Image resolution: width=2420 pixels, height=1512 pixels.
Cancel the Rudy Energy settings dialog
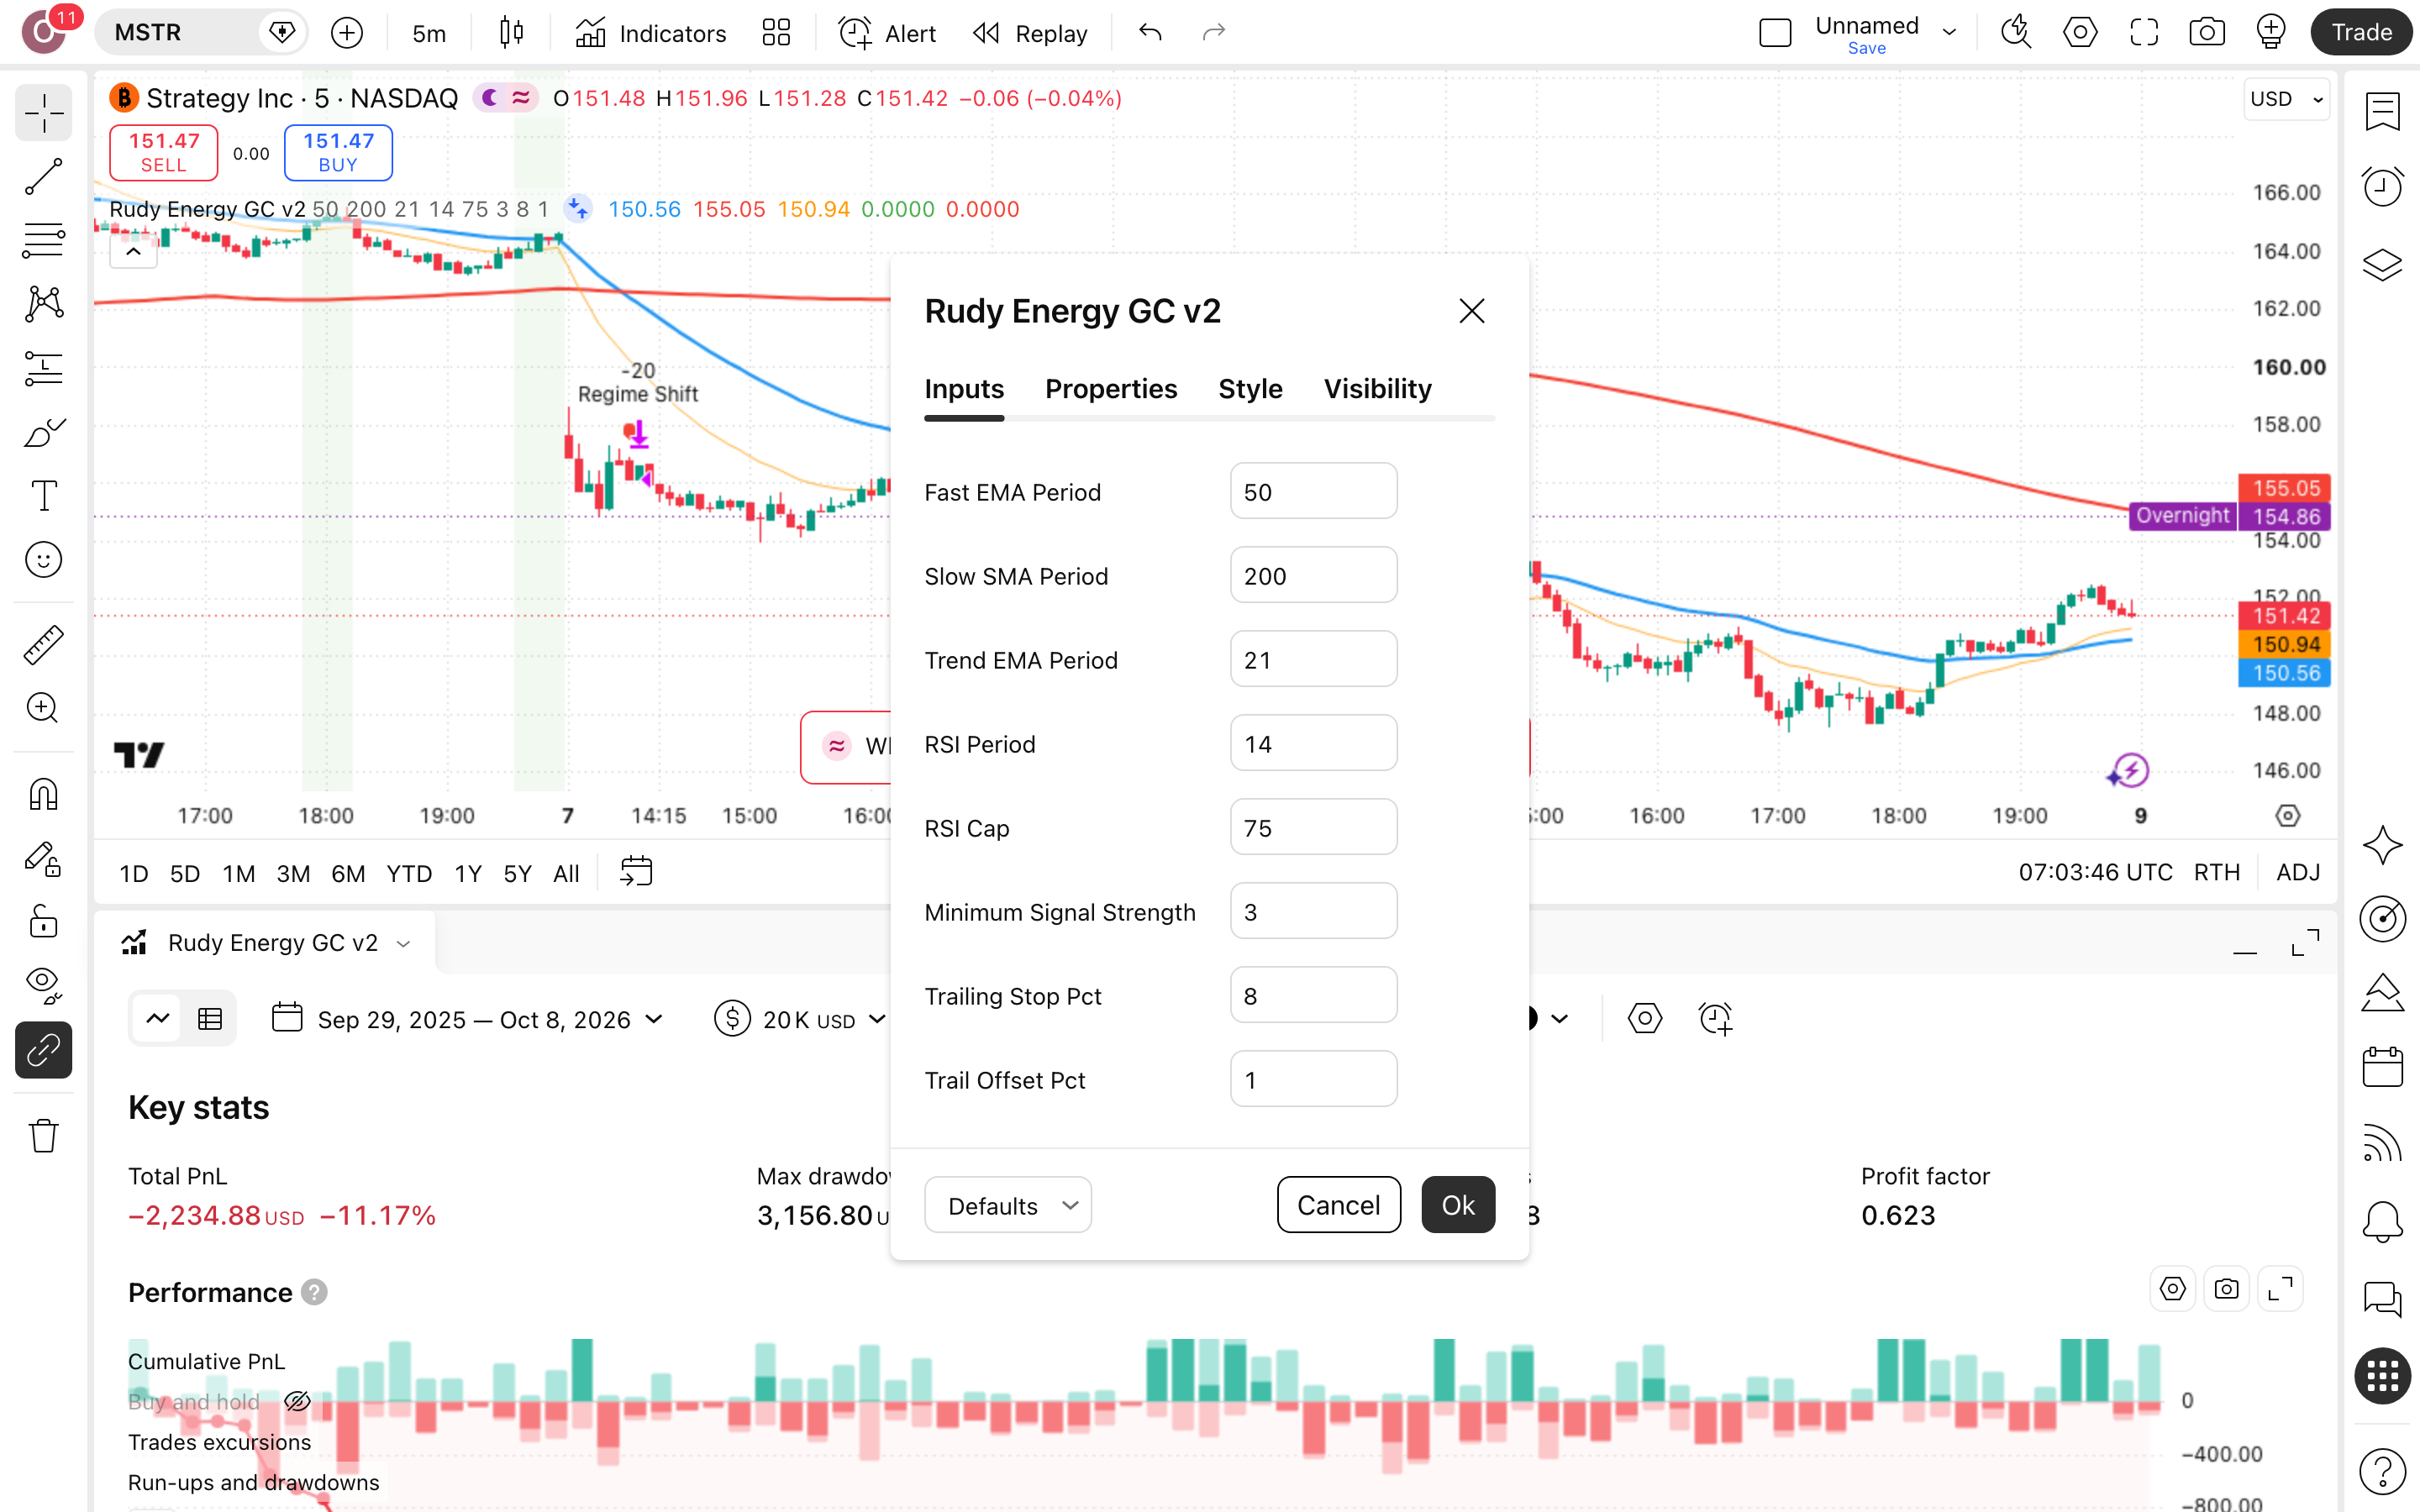click(x=1338, y=1205)
